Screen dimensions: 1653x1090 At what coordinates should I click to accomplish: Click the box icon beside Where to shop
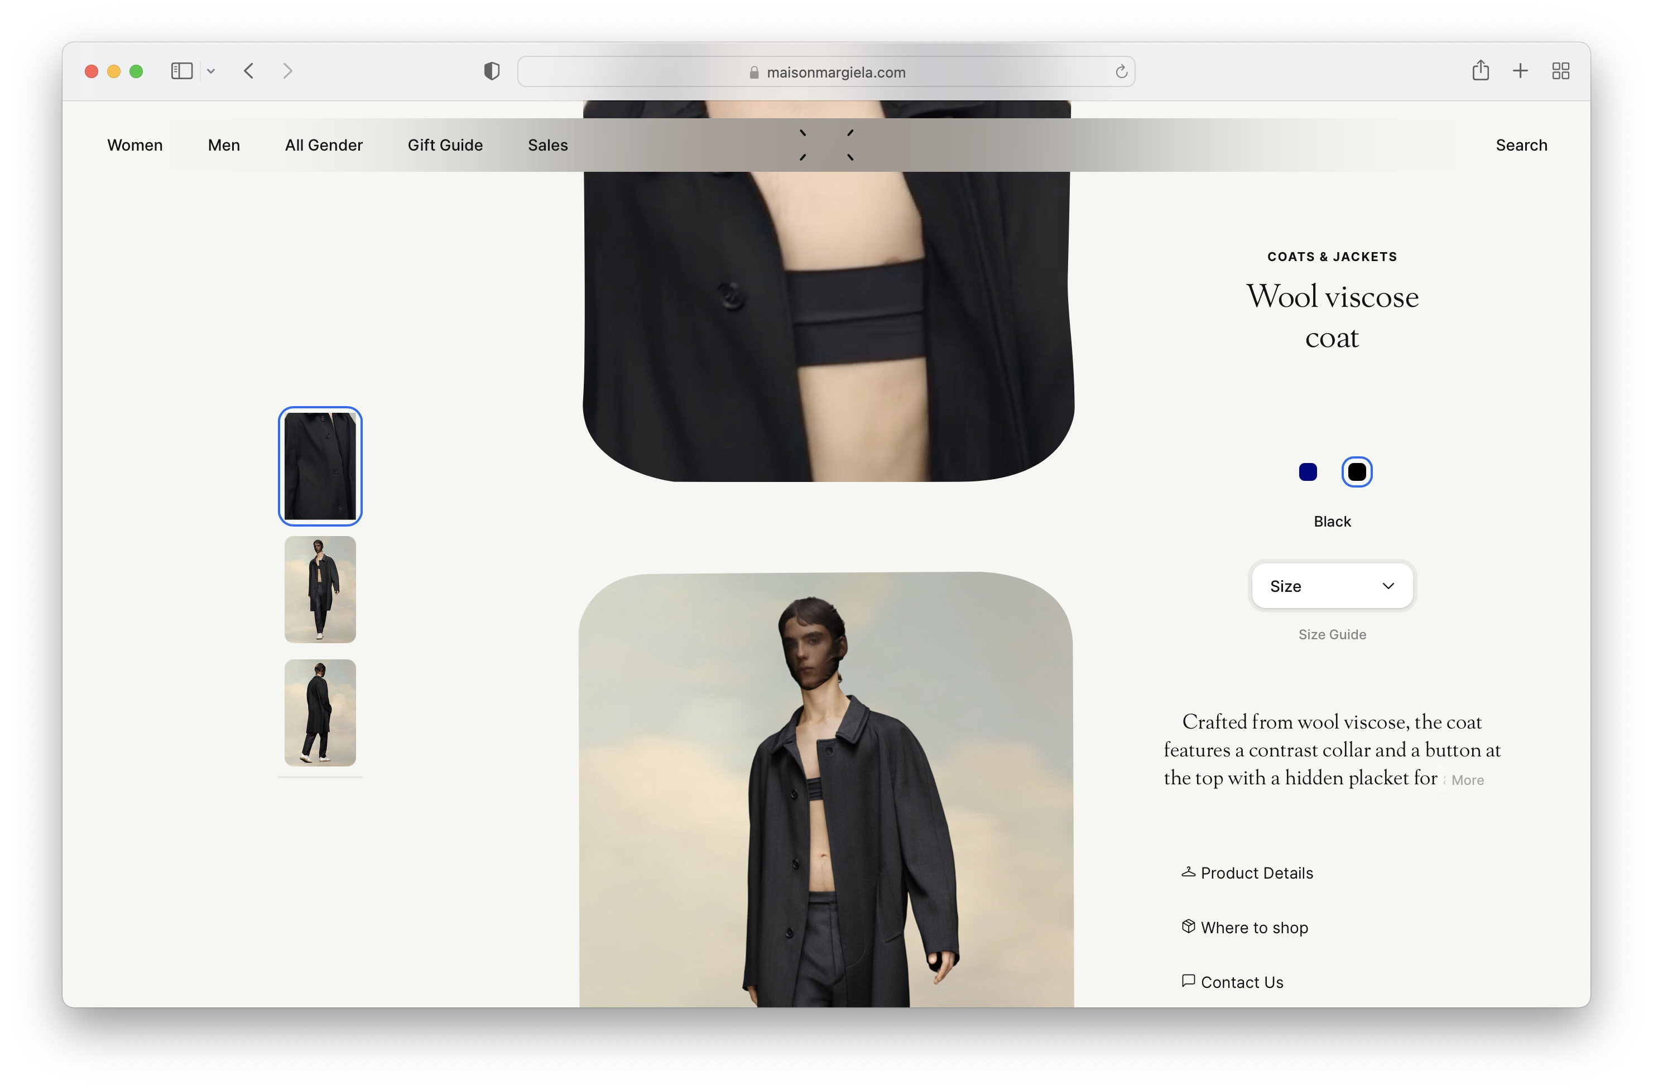click(1189, 926)
